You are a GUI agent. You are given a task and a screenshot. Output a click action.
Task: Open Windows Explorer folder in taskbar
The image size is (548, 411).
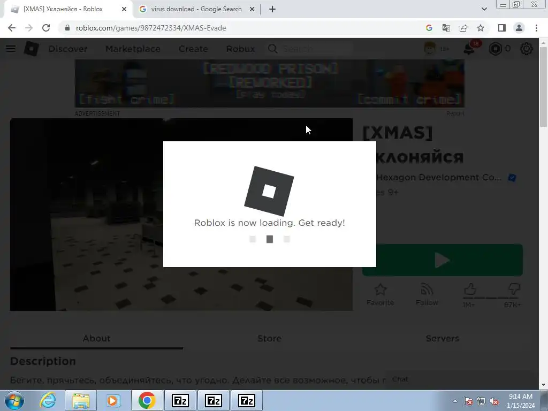pos(81,400)
